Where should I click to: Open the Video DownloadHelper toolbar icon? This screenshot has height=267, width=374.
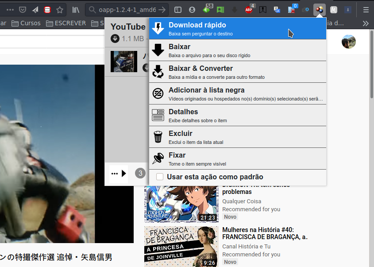319,9
